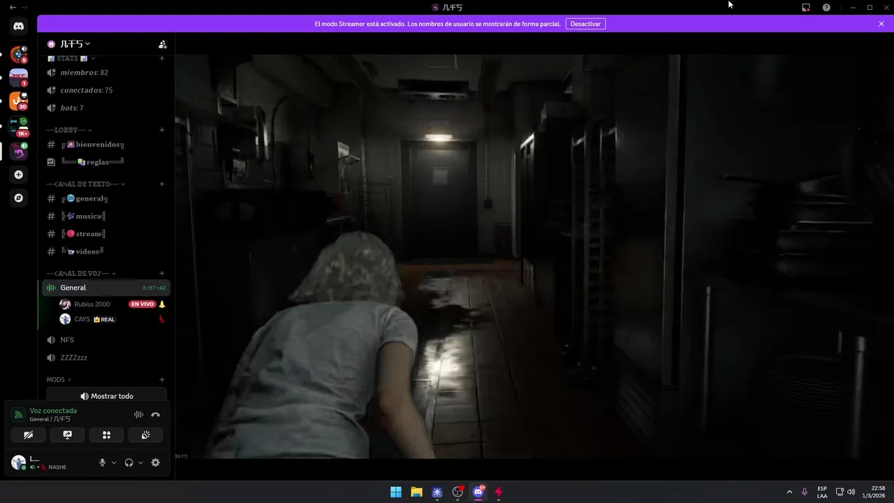Invite people to server icon
The height and width of the screenshot is (503, 894).
coord(162,44)
